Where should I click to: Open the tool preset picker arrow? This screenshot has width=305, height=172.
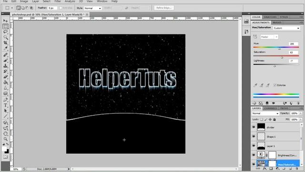12,8
